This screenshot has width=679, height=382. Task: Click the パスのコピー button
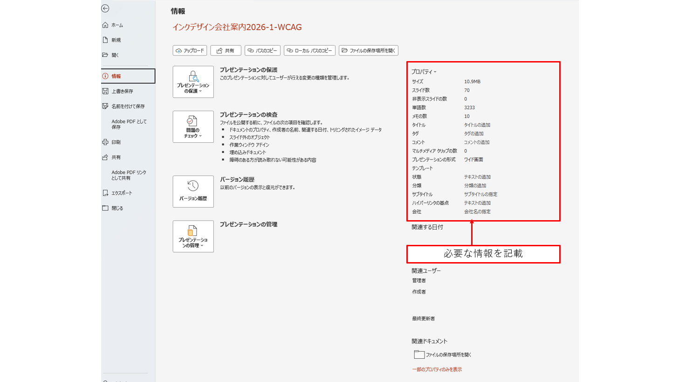point(262,50)
